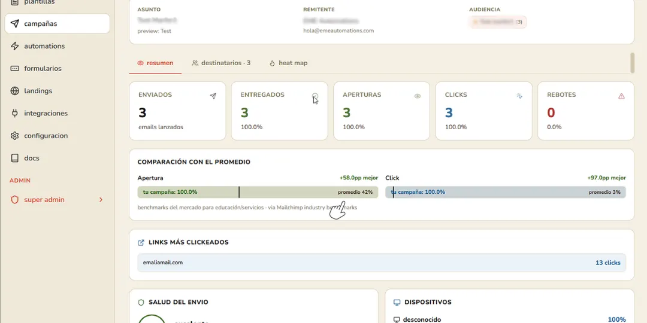Click the eye icon in Aperturas card

(x=418, y=96)
